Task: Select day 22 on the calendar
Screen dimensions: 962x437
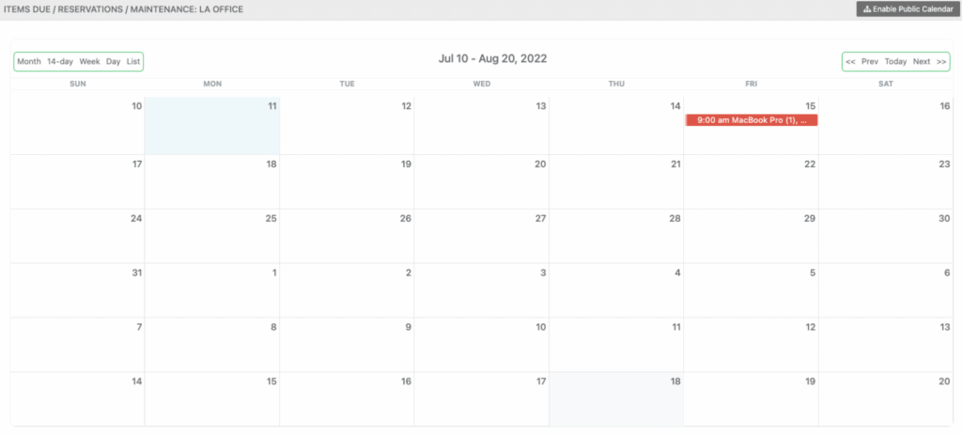Action: point(751,181)
